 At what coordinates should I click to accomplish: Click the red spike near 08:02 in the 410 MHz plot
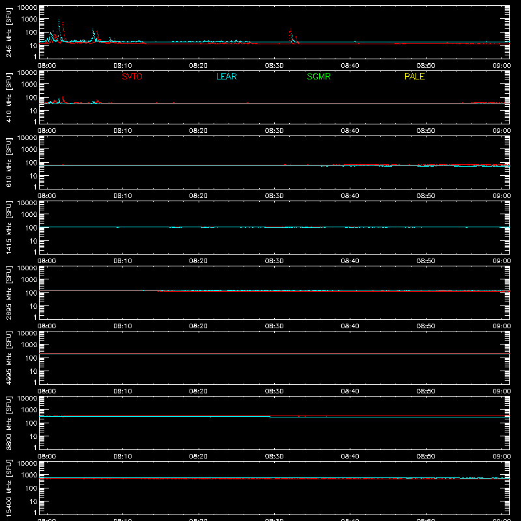(63, 100)
